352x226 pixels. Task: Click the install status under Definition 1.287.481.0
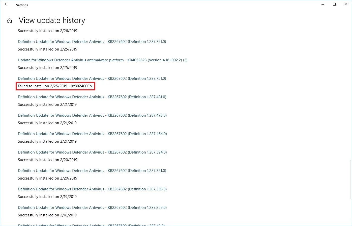click(47, 105)
